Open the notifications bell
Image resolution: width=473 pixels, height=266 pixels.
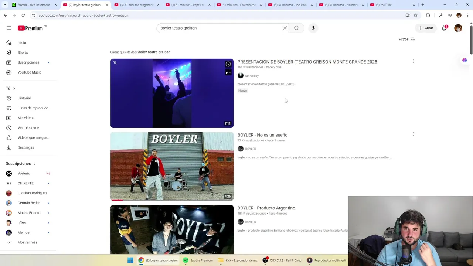point(444,28)
